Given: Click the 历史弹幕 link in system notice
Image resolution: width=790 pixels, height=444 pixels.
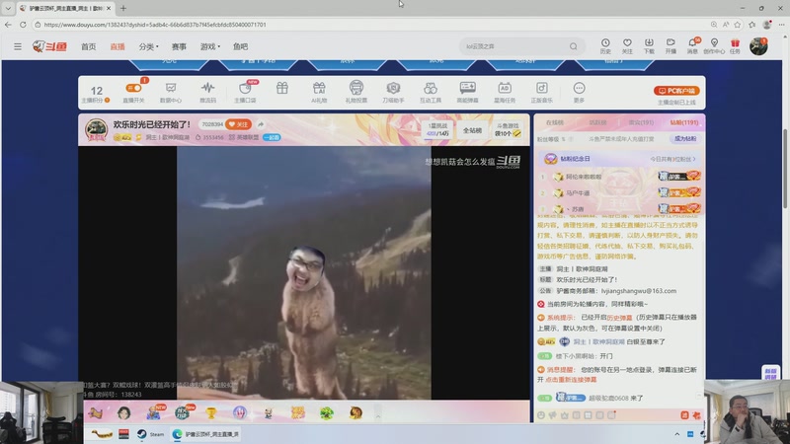Looking at the screenshot, I should click(619, 318).
